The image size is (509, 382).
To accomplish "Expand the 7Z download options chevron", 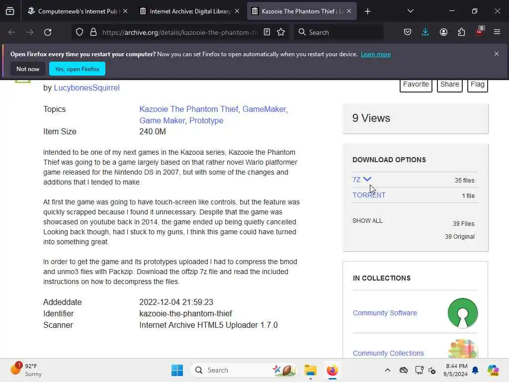I will [367, 179].
